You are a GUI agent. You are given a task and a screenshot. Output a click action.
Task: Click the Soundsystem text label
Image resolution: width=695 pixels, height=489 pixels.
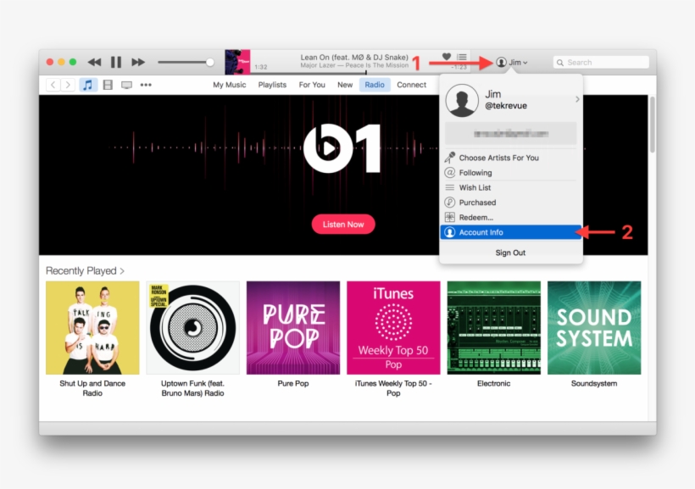pyautogui.click(x=594, y=383)
